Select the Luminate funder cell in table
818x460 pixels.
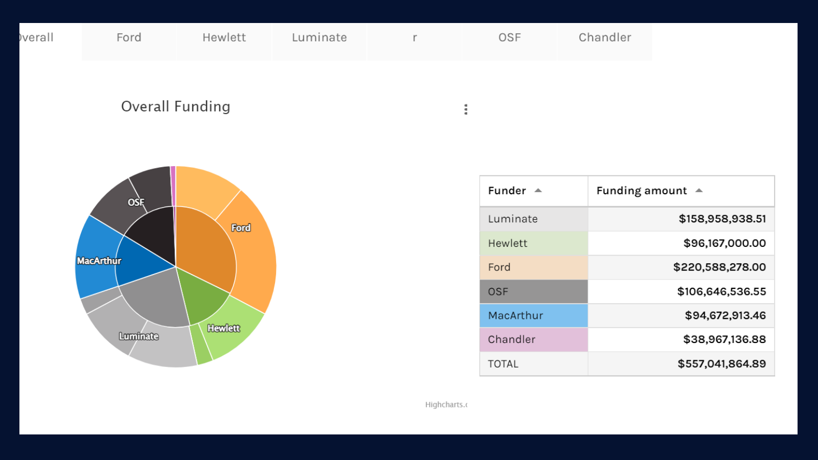point(534,219)
